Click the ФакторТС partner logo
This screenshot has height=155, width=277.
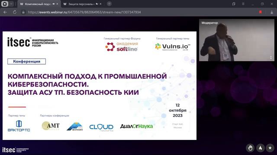19,126
